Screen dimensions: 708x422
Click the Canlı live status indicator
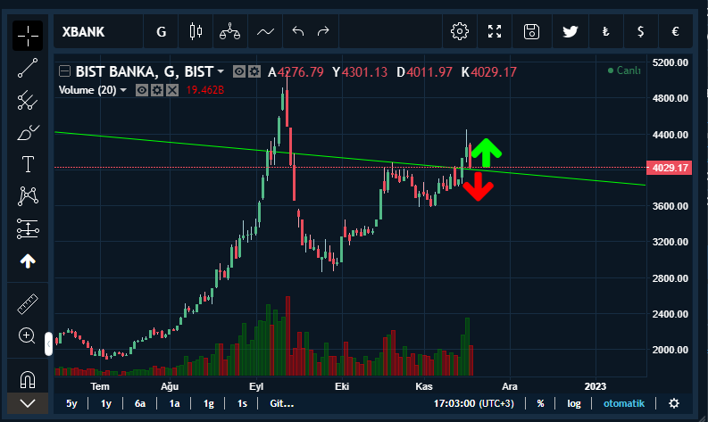(x=624, y=70)
